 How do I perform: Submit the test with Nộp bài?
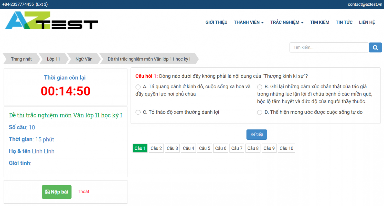pyautogui.click(x=57, y=192)
